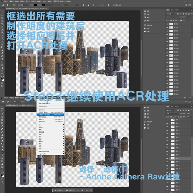
Task: Hide 图层 12 in lower Layers panel
Action: click(x=167, y=141)
